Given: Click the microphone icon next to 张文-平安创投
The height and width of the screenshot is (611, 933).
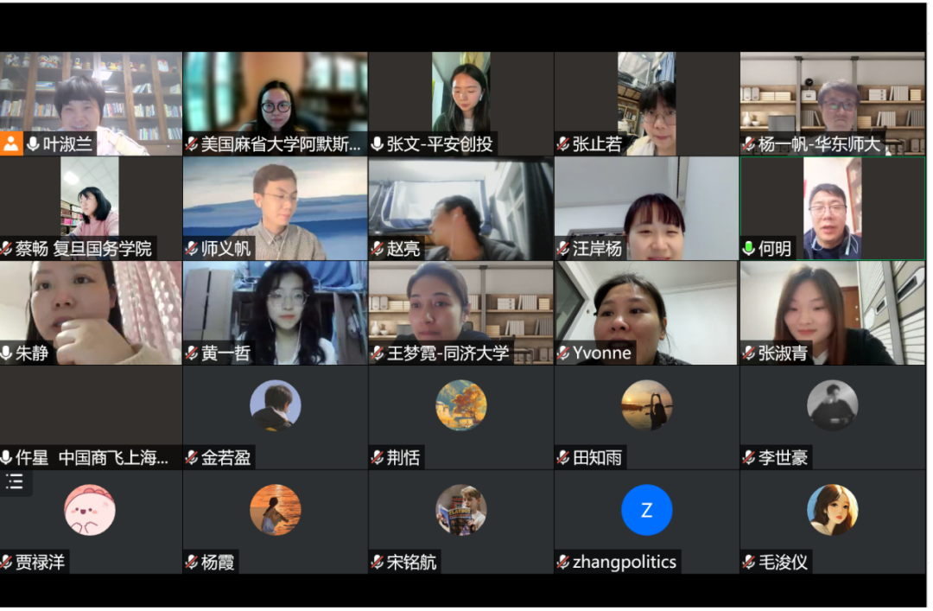Looking at the screenshot, I should [378, 144].
